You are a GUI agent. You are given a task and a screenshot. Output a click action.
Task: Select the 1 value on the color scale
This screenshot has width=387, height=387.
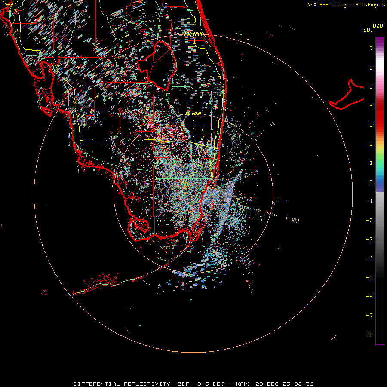[x=371, y=163]
